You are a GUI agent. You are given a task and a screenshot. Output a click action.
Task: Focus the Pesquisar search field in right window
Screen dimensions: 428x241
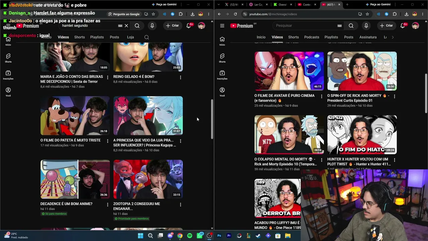308,26
